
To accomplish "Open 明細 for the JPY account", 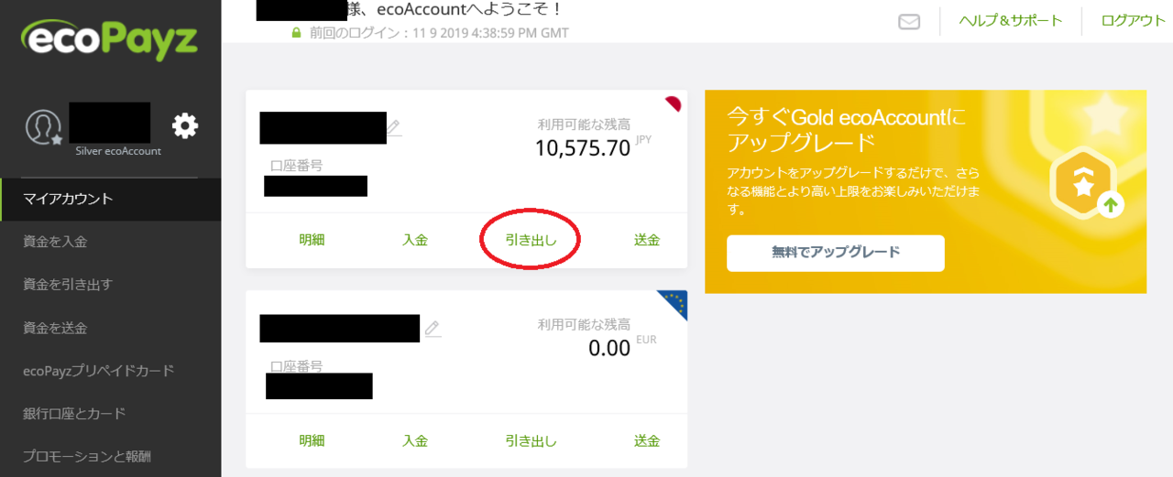I will [312, 240].
